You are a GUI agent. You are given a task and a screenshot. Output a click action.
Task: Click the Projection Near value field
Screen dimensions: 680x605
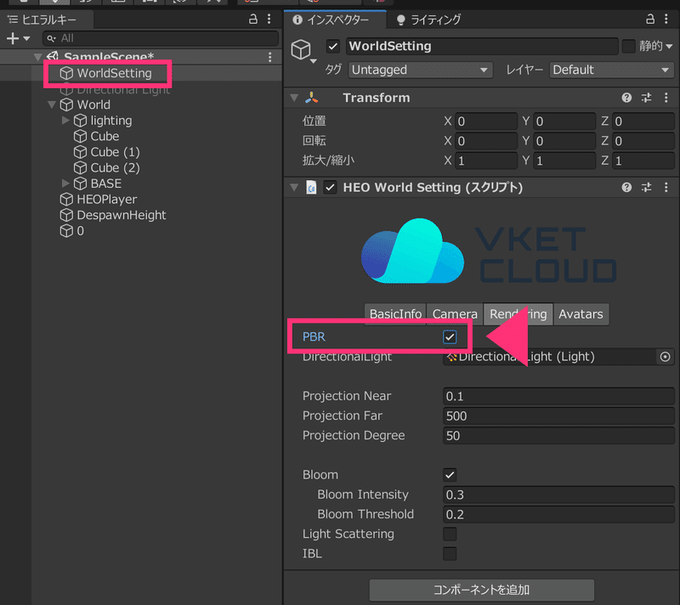558,396
